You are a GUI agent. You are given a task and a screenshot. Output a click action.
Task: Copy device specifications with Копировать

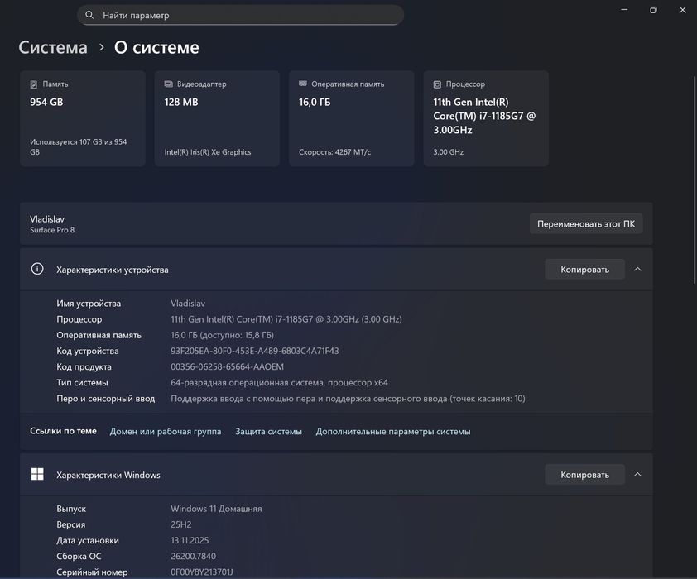(584, 269)
